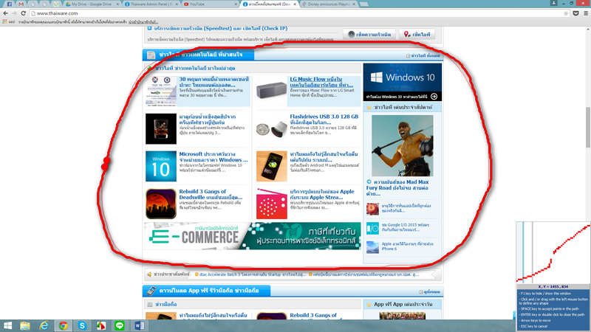This screenshot has height=332, width=591.
Task: Open the Check IP button with pin icon
Action: 417,34
